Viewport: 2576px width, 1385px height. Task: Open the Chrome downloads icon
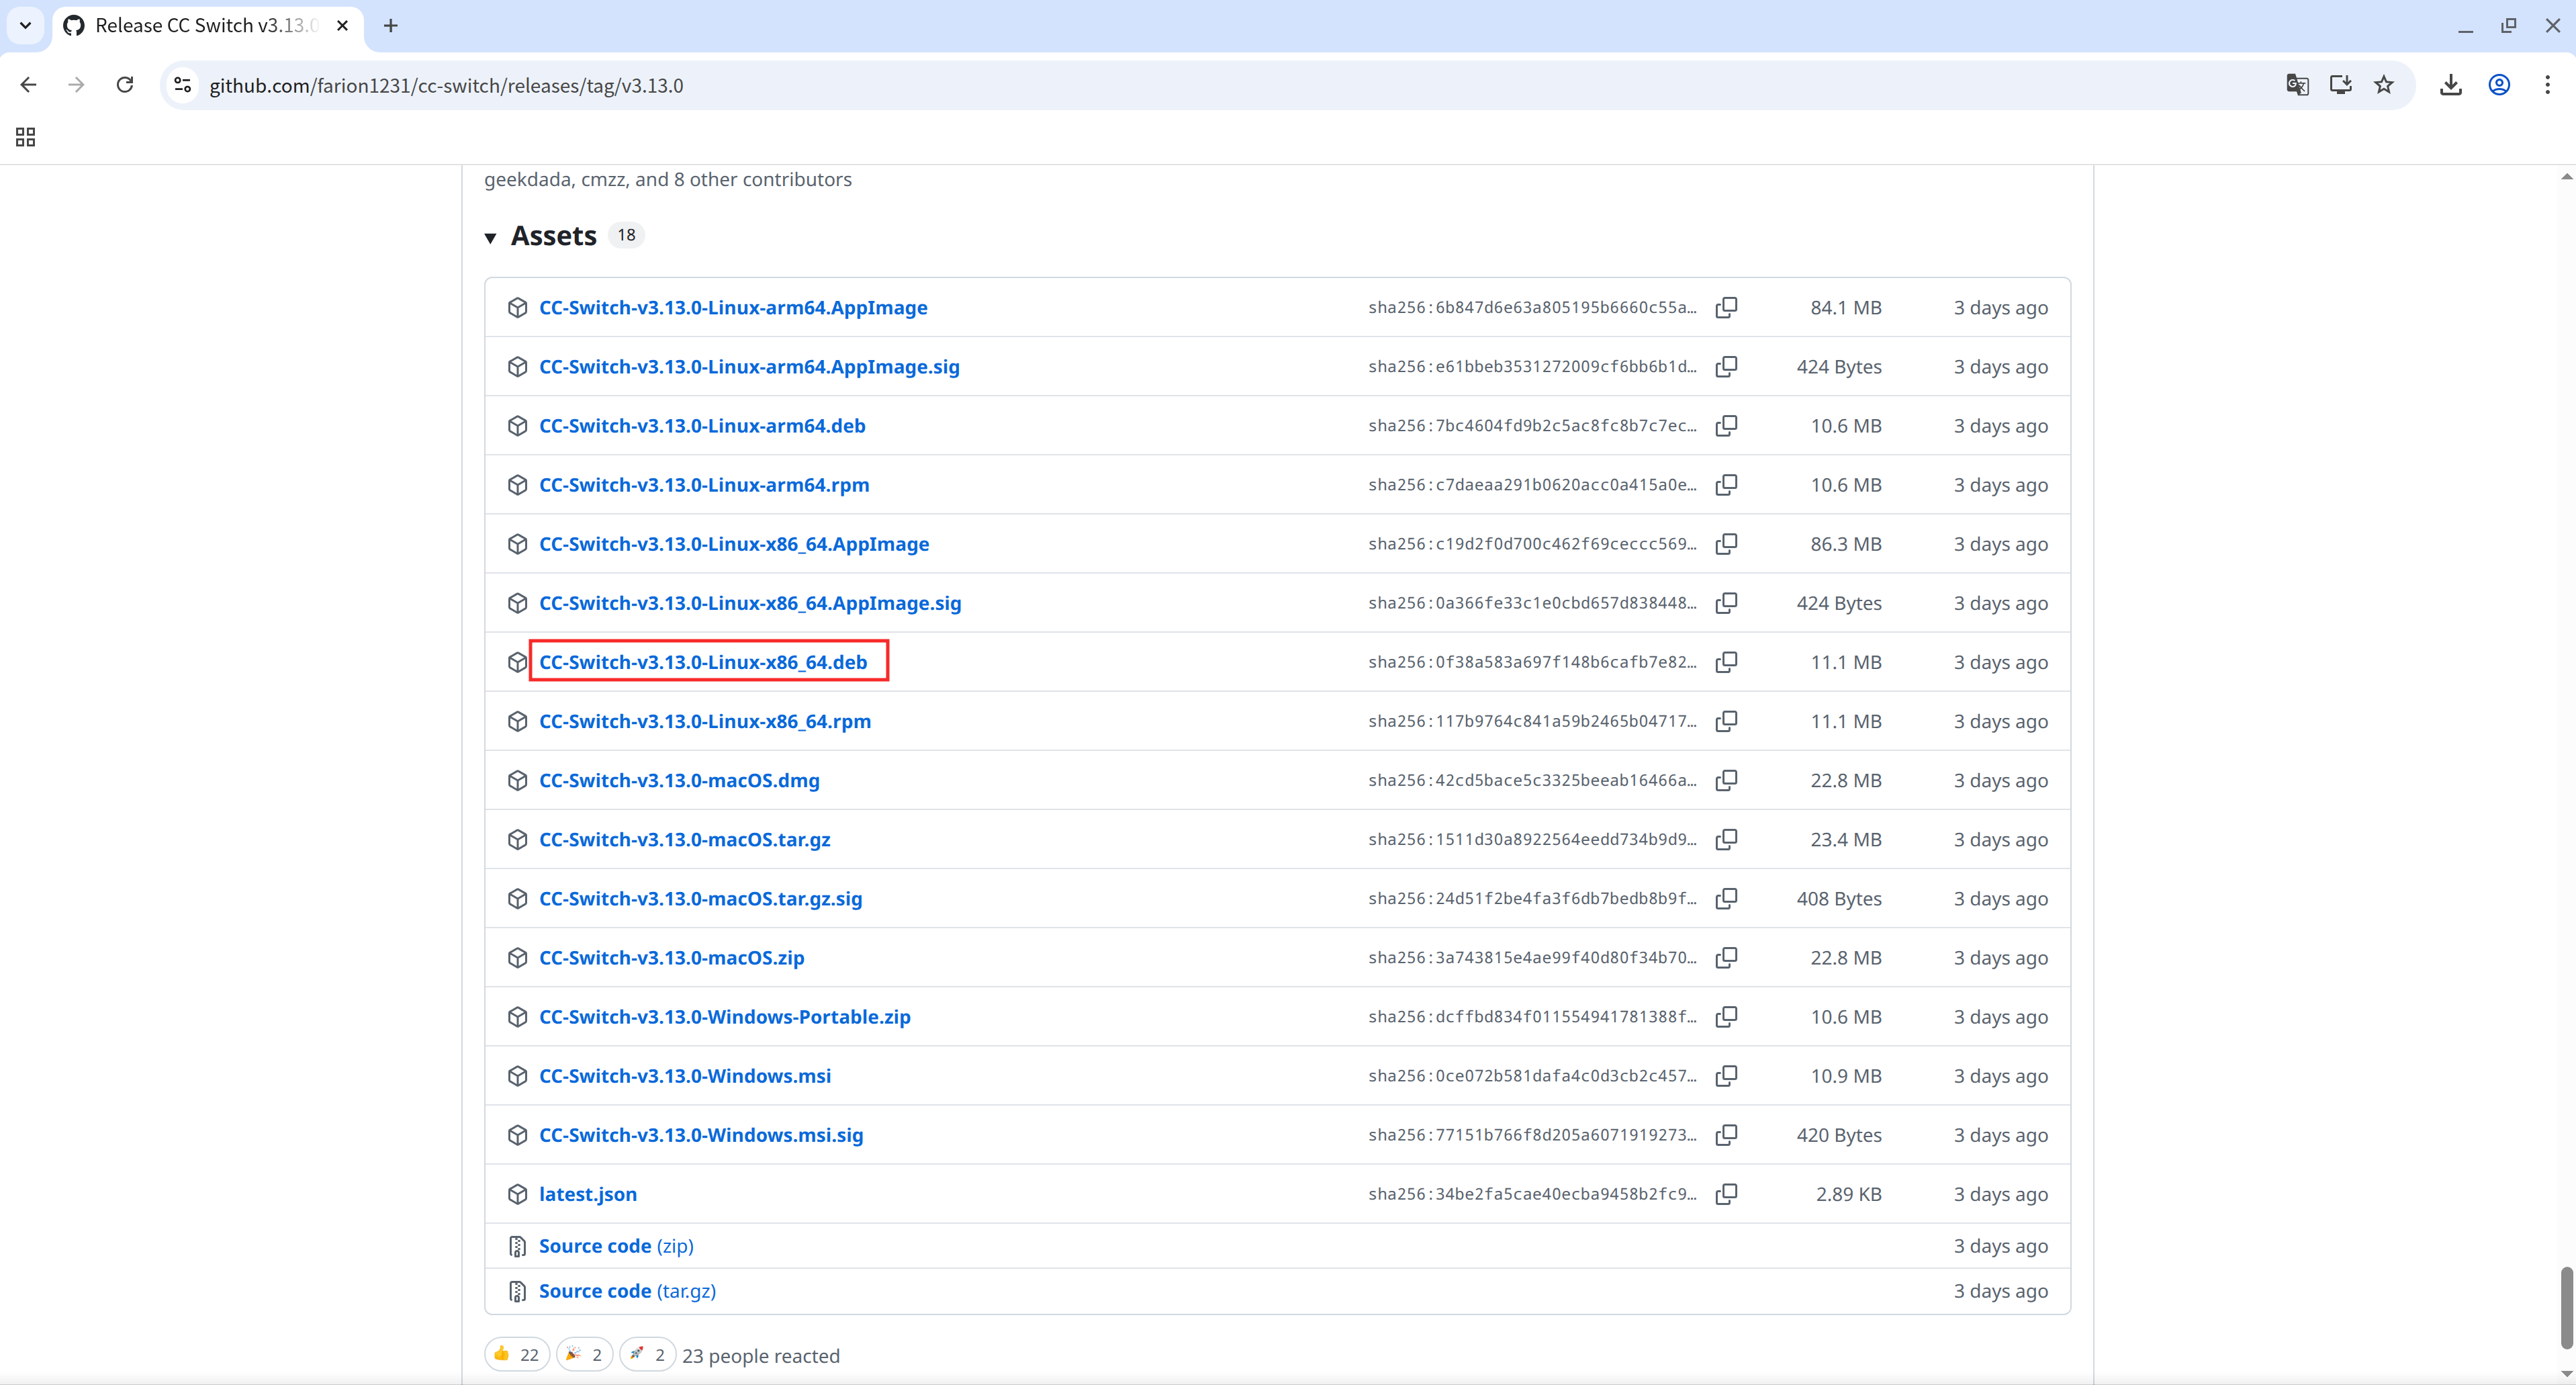click(2450, 85)
